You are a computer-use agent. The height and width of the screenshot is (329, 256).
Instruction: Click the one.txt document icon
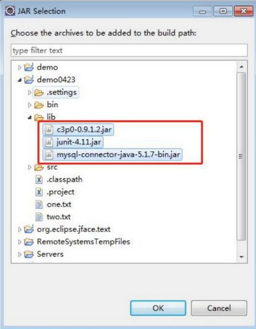39,204
